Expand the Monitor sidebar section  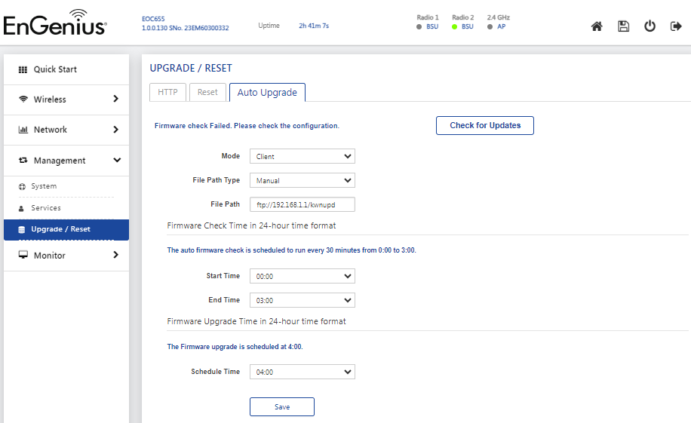[x=66, y=255]
